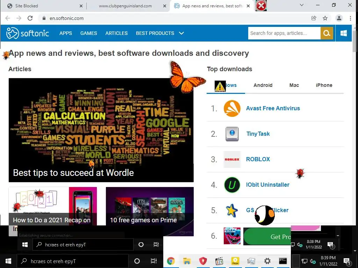This screenshot has width=358, height=268.
Task: Switch to the www.clubpenguinisland.com browser tab
Action: pos(128,6)
